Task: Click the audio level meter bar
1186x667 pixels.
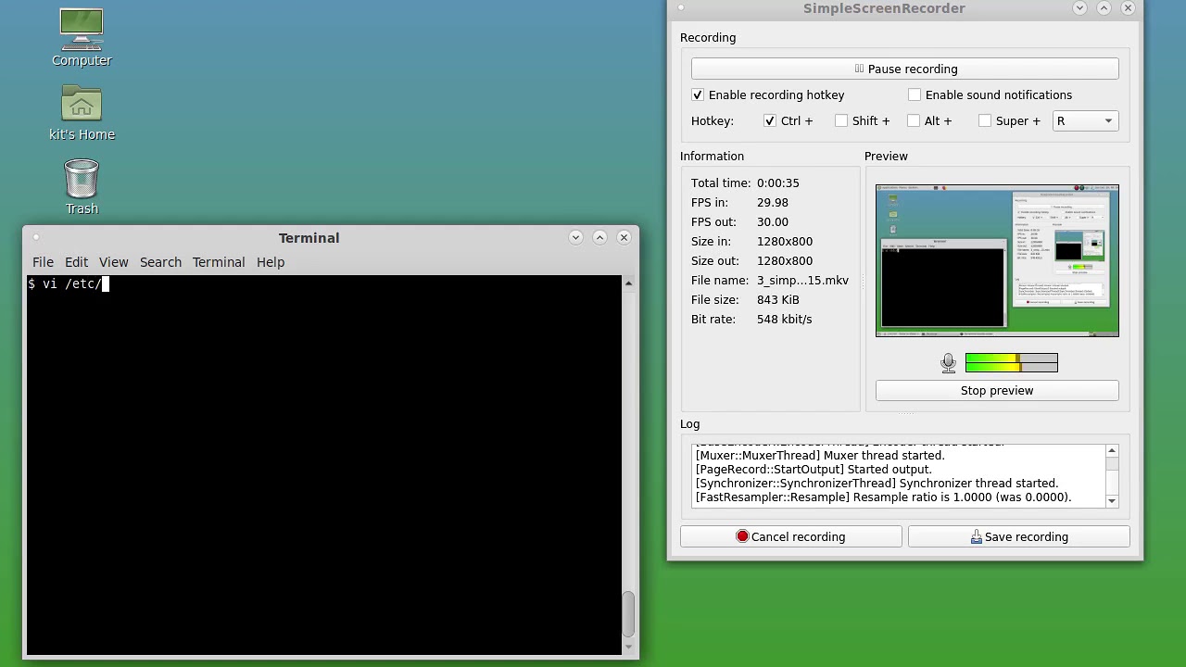Action: pyautogui.click(x=1011, y=363)
